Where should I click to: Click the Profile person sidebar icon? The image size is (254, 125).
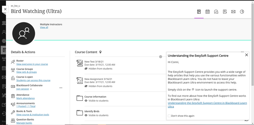(4, 32)
